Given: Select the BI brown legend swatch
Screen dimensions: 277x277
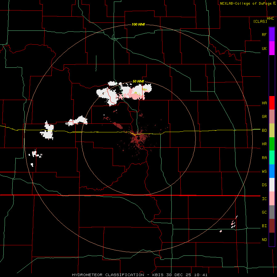Looking at the screenshot, I should coord(272,226).
